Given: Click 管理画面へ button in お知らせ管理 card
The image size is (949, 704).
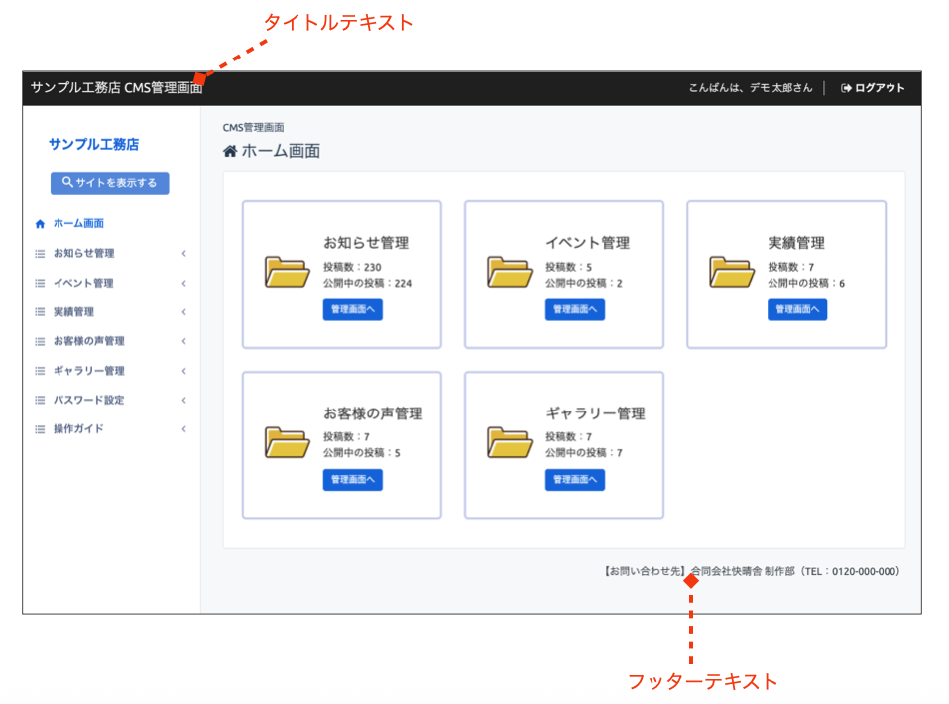Looking at the screenshot, I should [353, 310].
